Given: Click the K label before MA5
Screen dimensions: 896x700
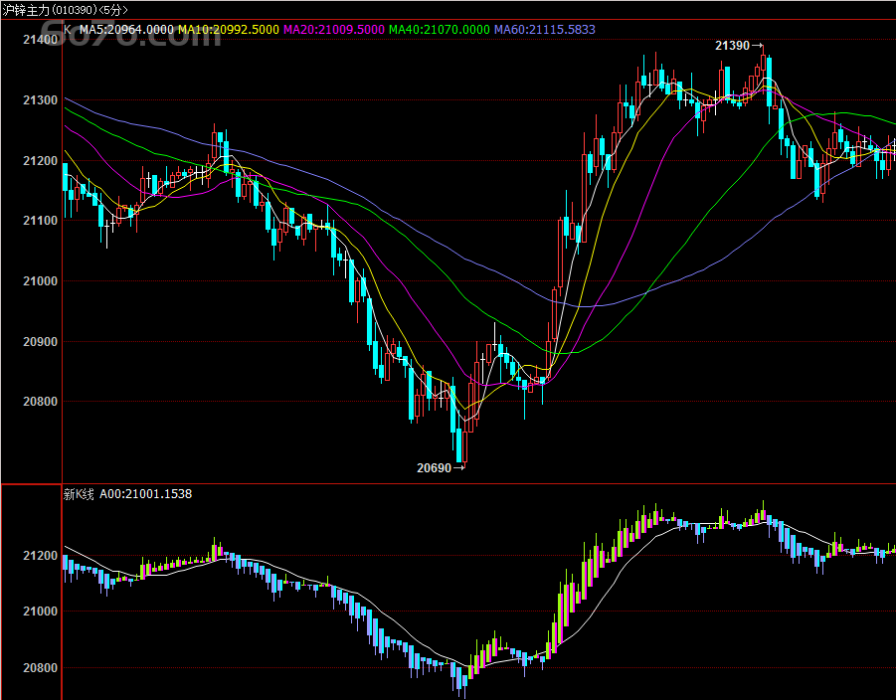Looking at the screenshot, I should pos(68,29).
